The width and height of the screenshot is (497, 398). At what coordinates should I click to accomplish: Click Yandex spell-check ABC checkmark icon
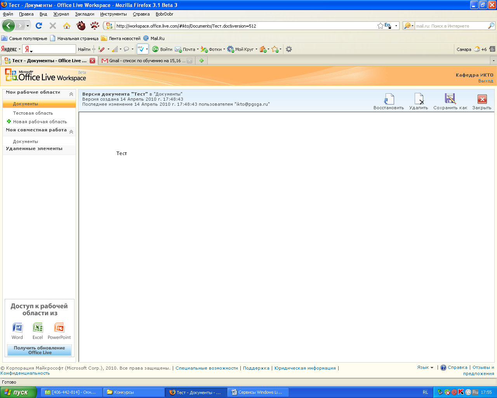click(141, 49)
